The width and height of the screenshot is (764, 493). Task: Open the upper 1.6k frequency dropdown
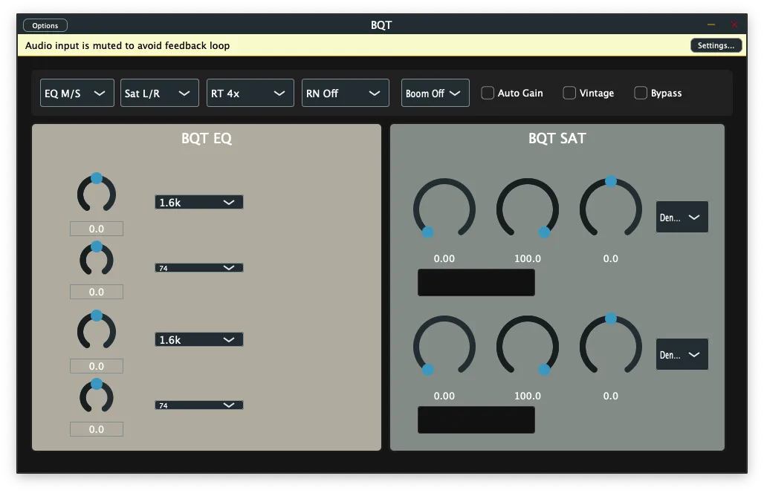[x=198, y=202]
